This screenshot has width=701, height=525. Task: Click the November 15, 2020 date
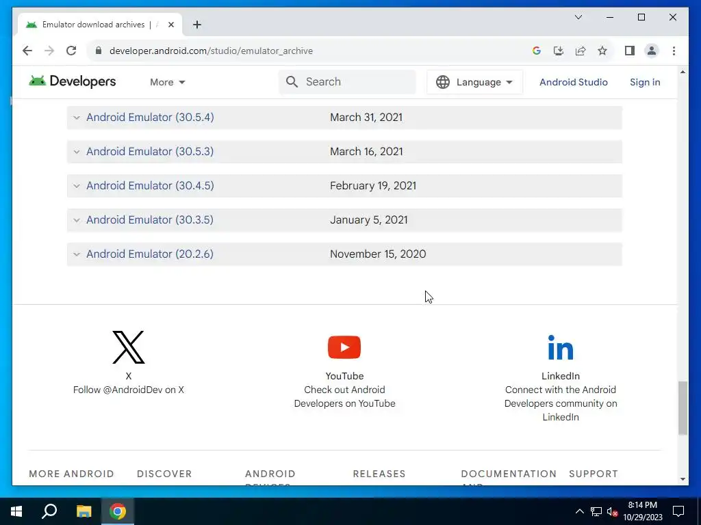click(x=378, y=254)
